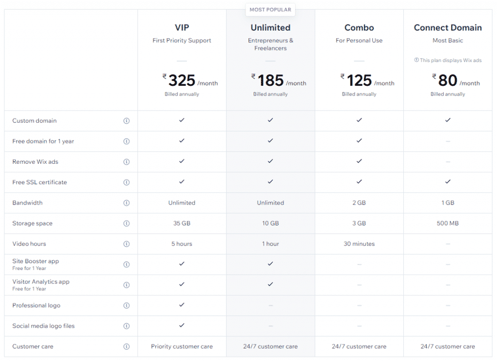Open info icon for Custom domain
The image size is (497, 363).
pyautogui.click(x=127, y=121)
